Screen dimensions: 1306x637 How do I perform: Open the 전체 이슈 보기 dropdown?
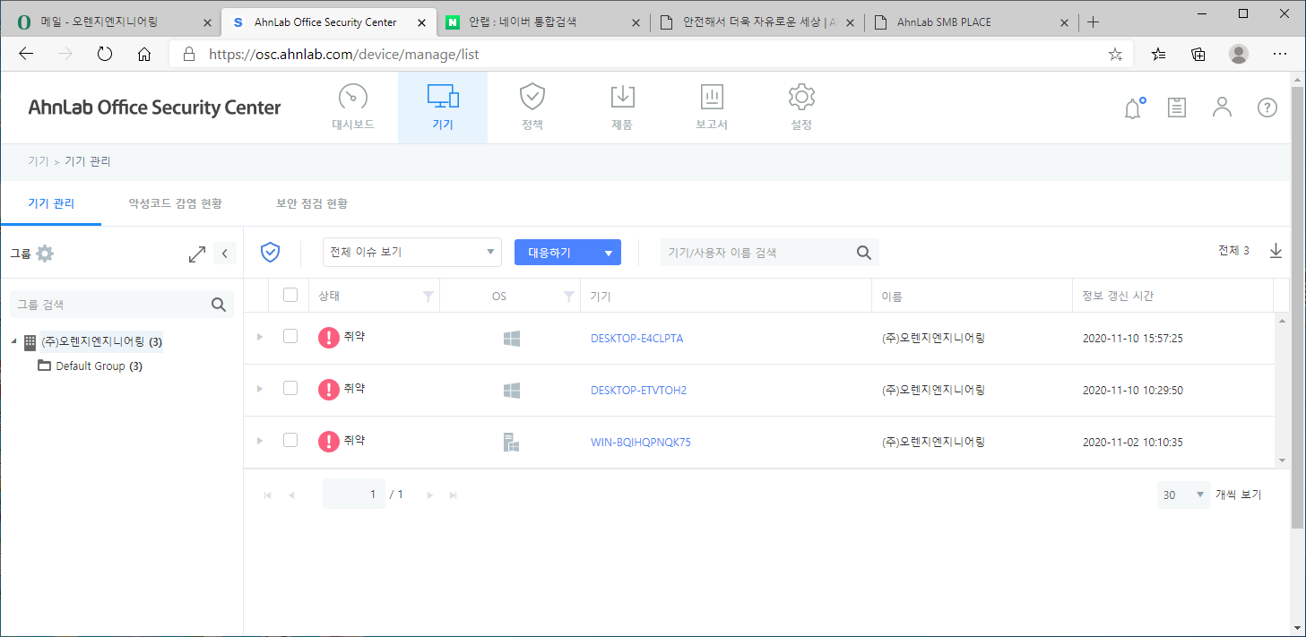tap(411, 253)
